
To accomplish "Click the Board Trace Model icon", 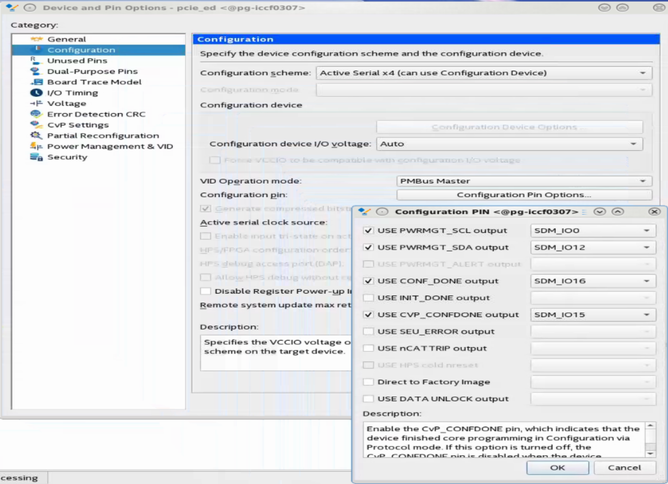I will coord(36,82).
